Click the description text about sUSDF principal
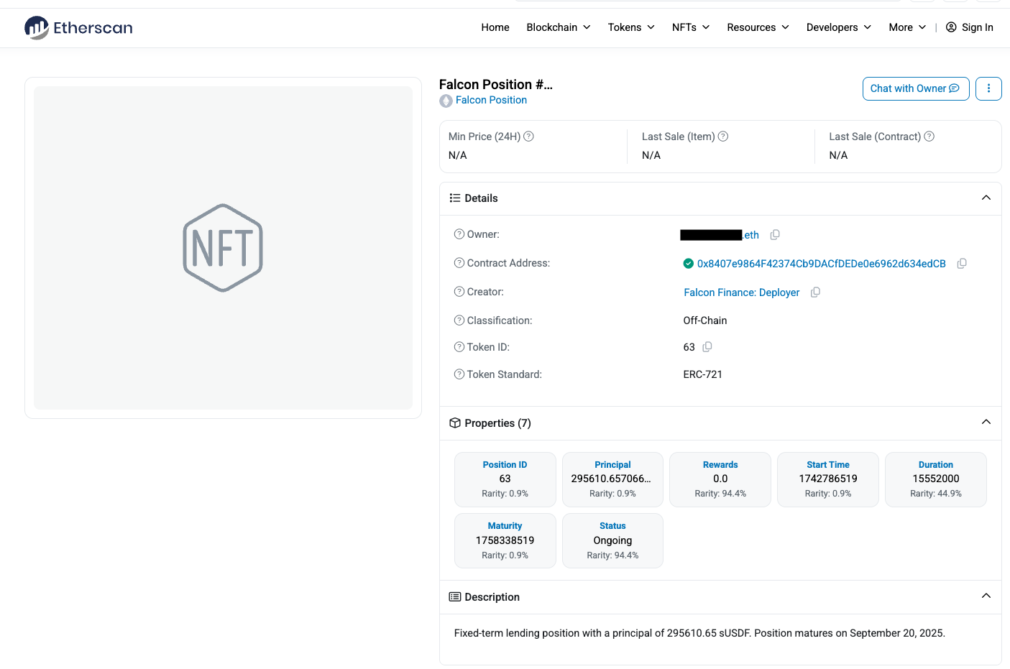The height and width of the screenshot is (669, 1010). pyautogui.click(x=699, y=633)
